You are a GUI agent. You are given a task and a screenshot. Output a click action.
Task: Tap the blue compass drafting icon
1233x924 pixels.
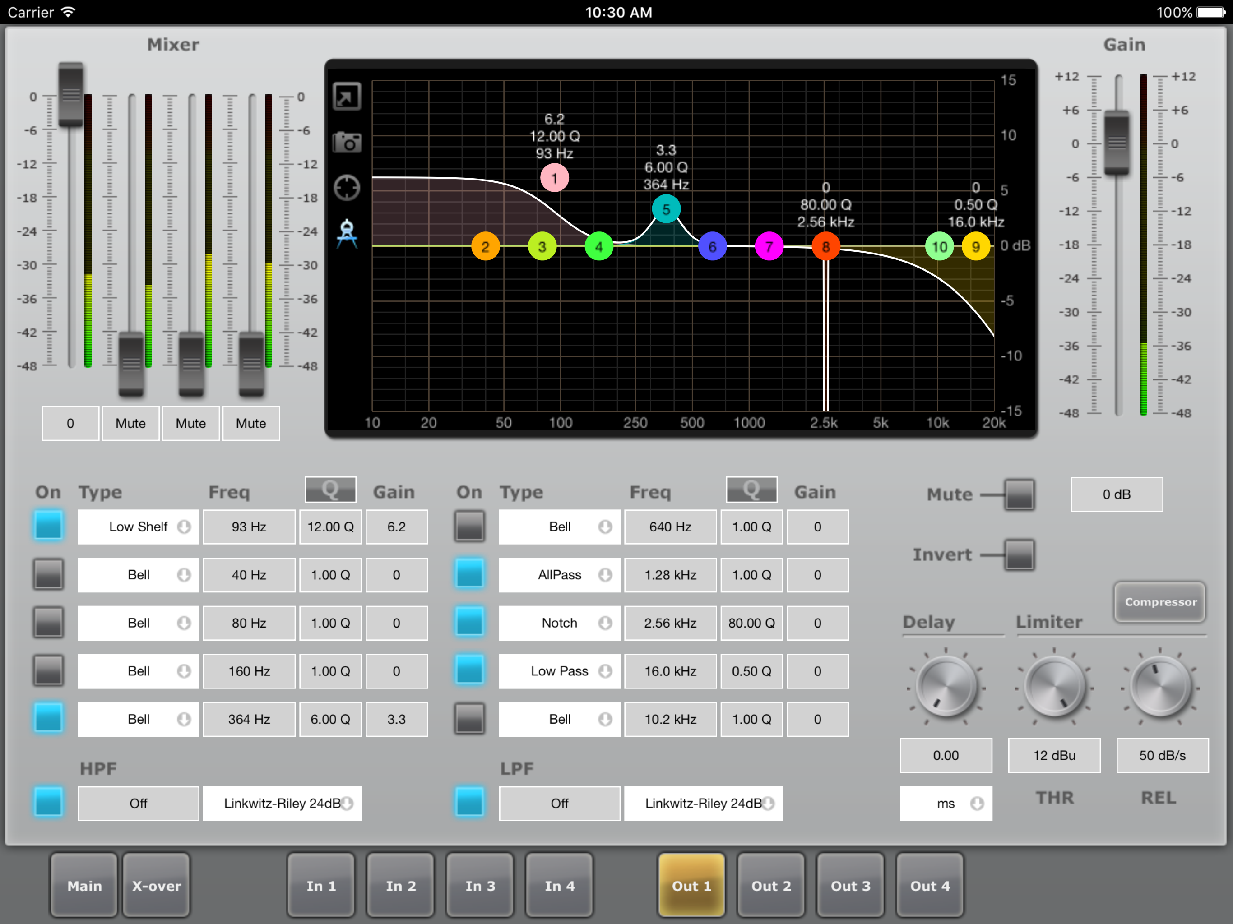point(347,234)
